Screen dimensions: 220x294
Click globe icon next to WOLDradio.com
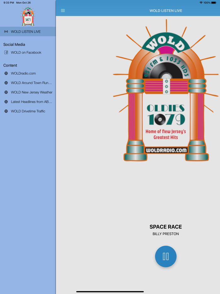(6, 73)
